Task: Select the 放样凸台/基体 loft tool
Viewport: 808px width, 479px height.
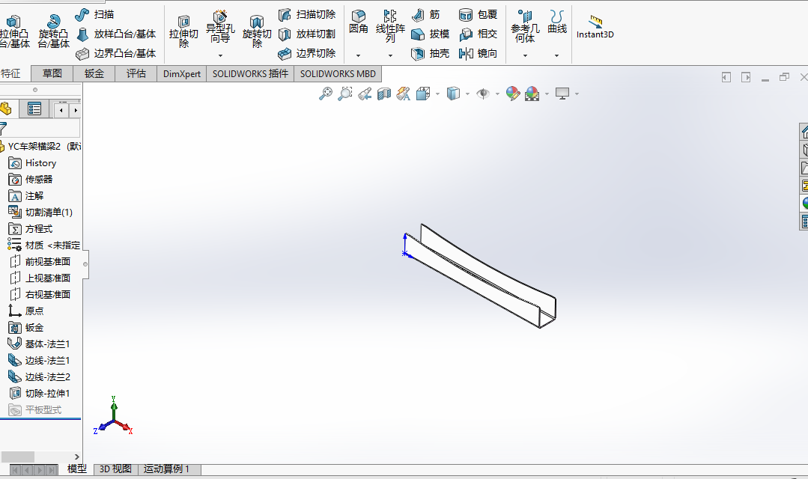Action: tap(117, 34)
